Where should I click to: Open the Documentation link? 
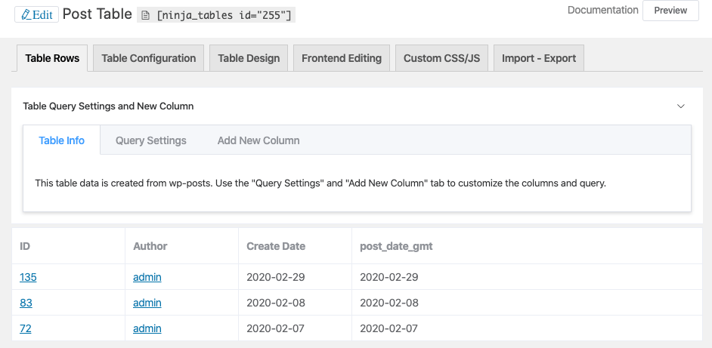tap(602, 11)
